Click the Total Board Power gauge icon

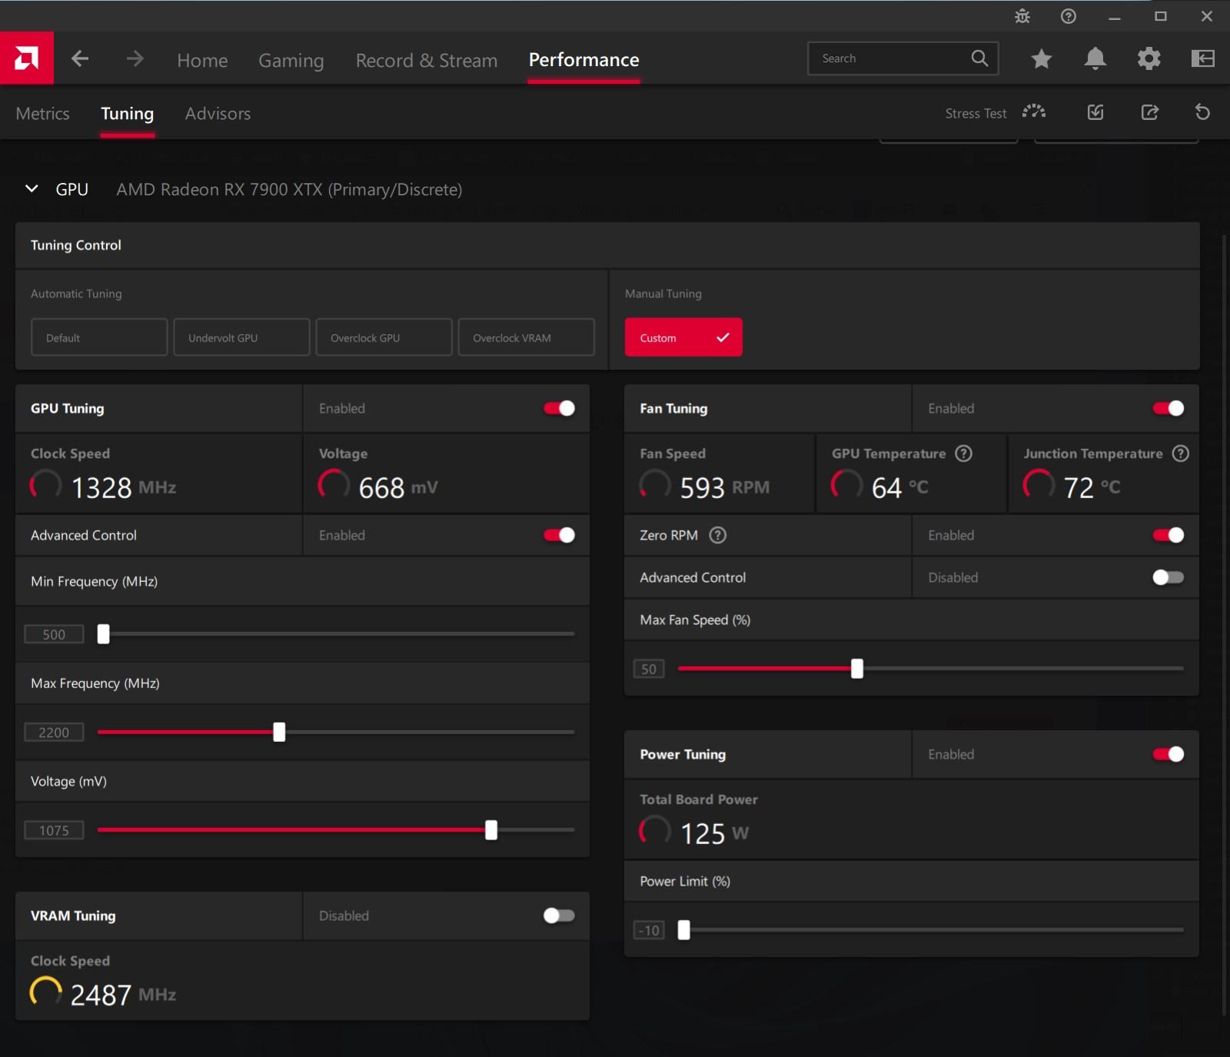click(655, 832)
